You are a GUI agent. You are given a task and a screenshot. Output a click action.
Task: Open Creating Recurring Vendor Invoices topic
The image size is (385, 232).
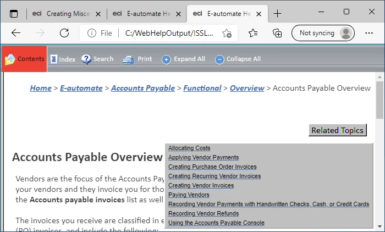pyautogui.click(x=215, y=176)
